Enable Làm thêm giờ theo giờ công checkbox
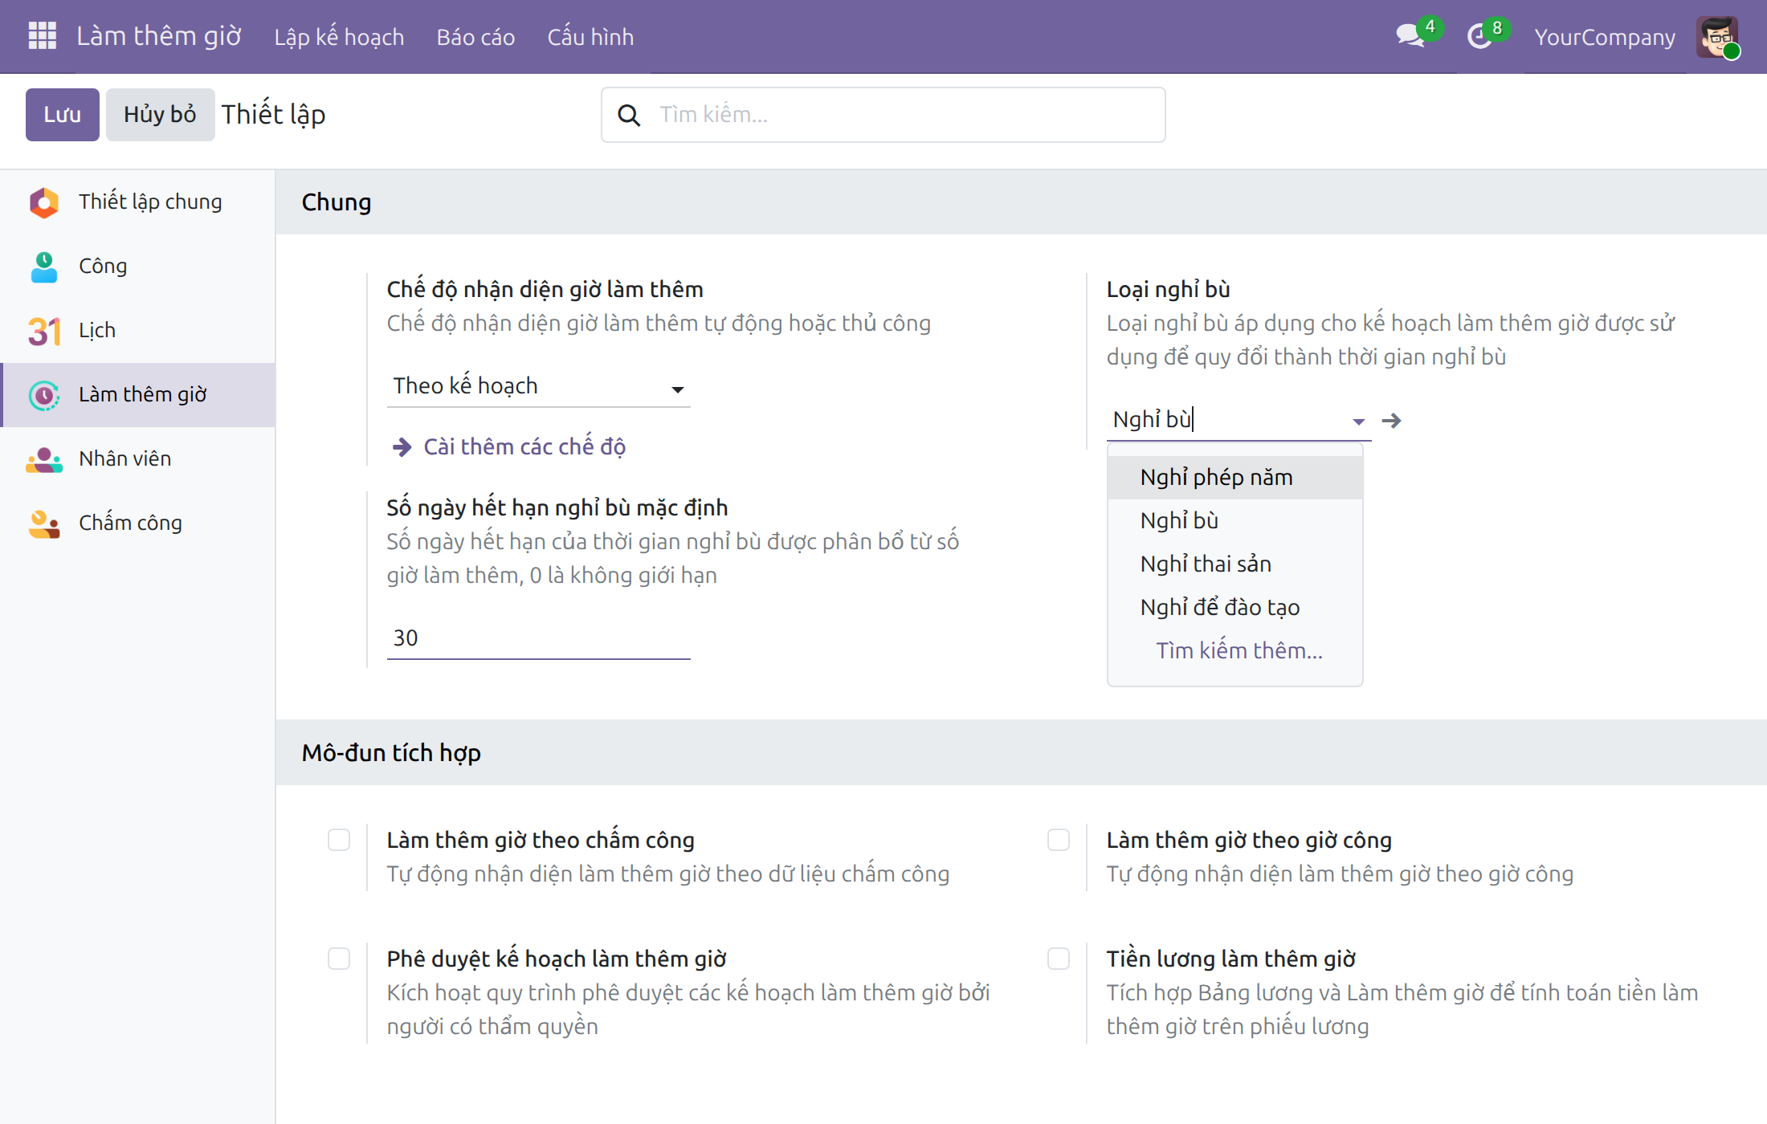Viewport: 1767px width, 1124px height. 1059,840
